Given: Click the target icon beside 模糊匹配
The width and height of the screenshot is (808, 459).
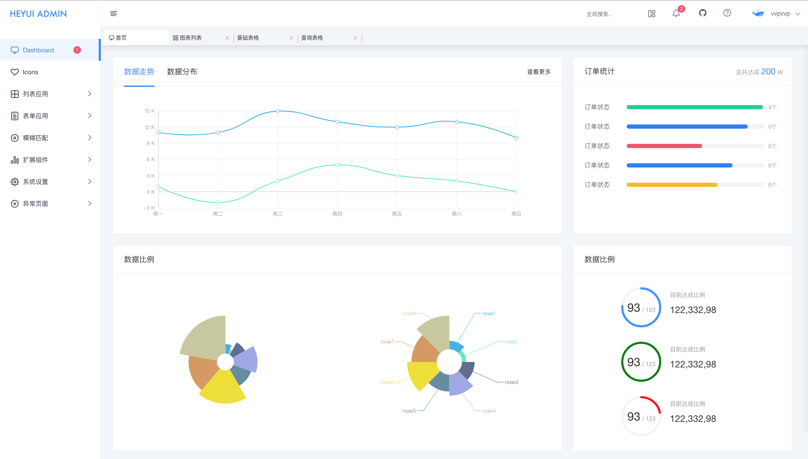Looking at the screenshot, I should tap(15, 138).
